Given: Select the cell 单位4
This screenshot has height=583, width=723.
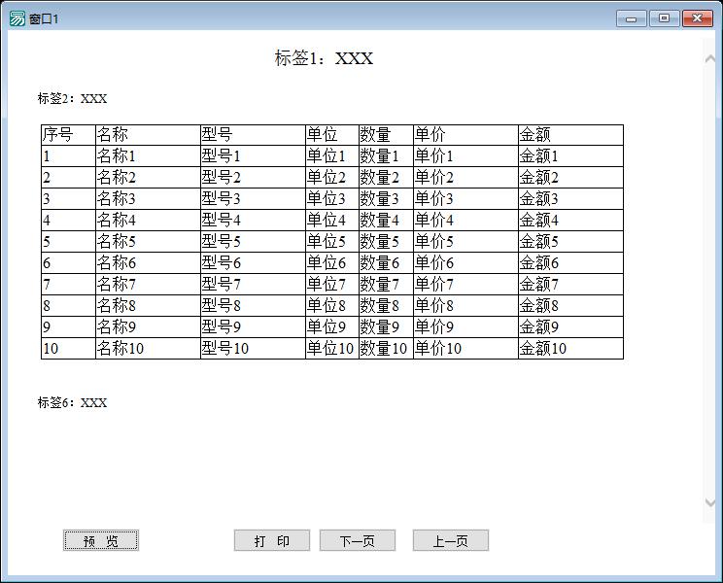Looking at the screenshot, I should 332,221.
